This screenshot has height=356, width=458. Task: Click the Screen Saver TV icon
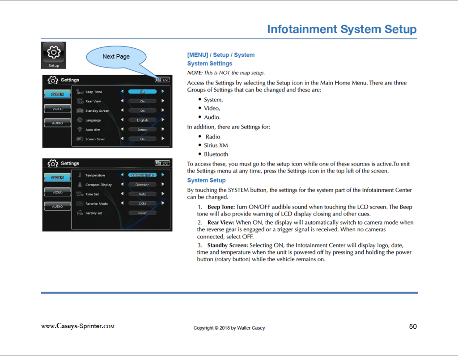point(80,139)
